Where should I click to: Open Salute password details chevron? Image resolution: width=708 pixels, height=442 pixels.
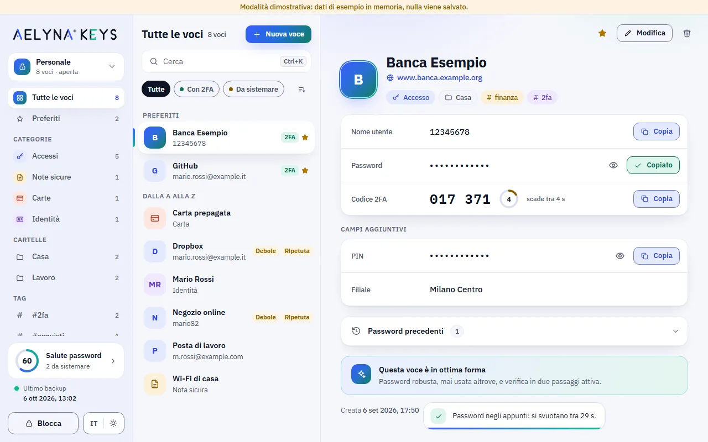(113, 361)
